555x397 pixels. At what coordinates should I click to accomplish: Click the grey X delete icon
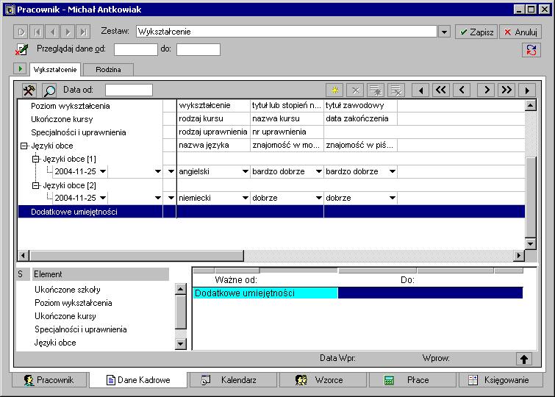click(355, 90)
